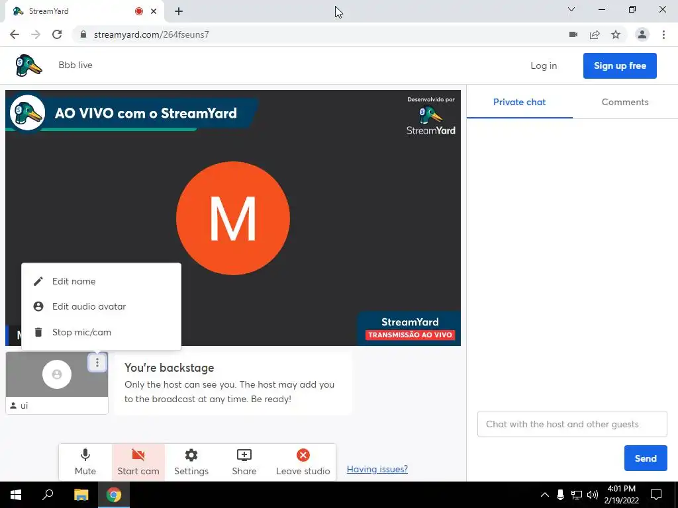This screenshot has width=678, height=508.
Task: Click the TRANSMISSÃO AO VIVO badge
Action: 410,335
